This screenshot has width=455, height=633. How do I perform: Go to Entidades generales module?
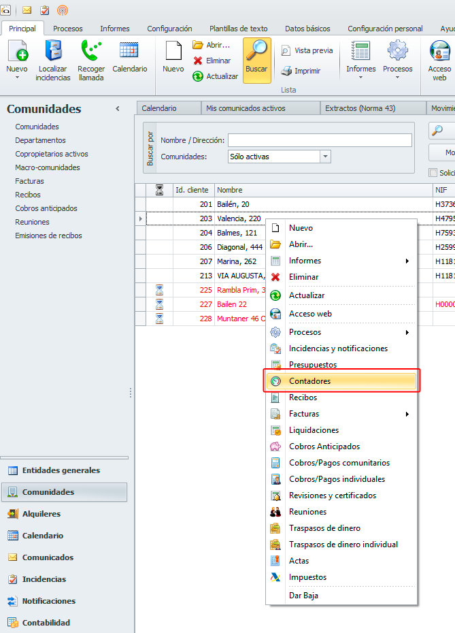click(65, 470)
